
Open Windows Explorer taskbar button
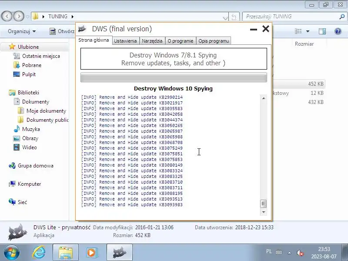pyautogui.click(x=66, y=253)
